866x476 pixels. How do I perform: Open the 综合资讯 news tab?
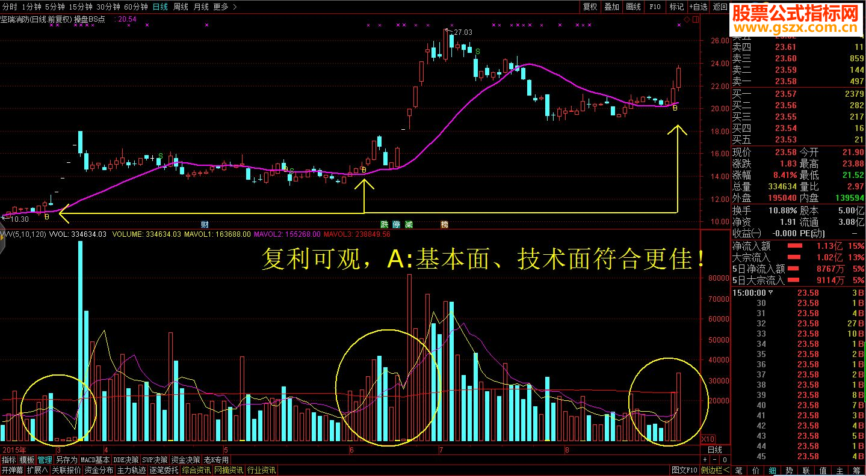[x=196, y=470]
